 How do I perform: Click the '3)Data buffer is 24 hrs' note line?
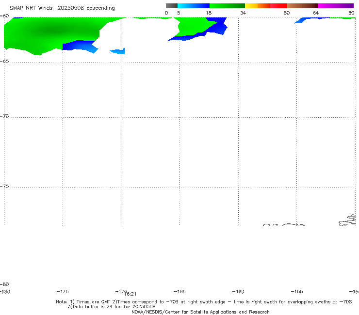112,307
